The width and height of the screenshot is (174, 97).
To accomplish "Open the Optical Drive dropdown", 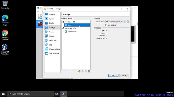I will [116, 22].
